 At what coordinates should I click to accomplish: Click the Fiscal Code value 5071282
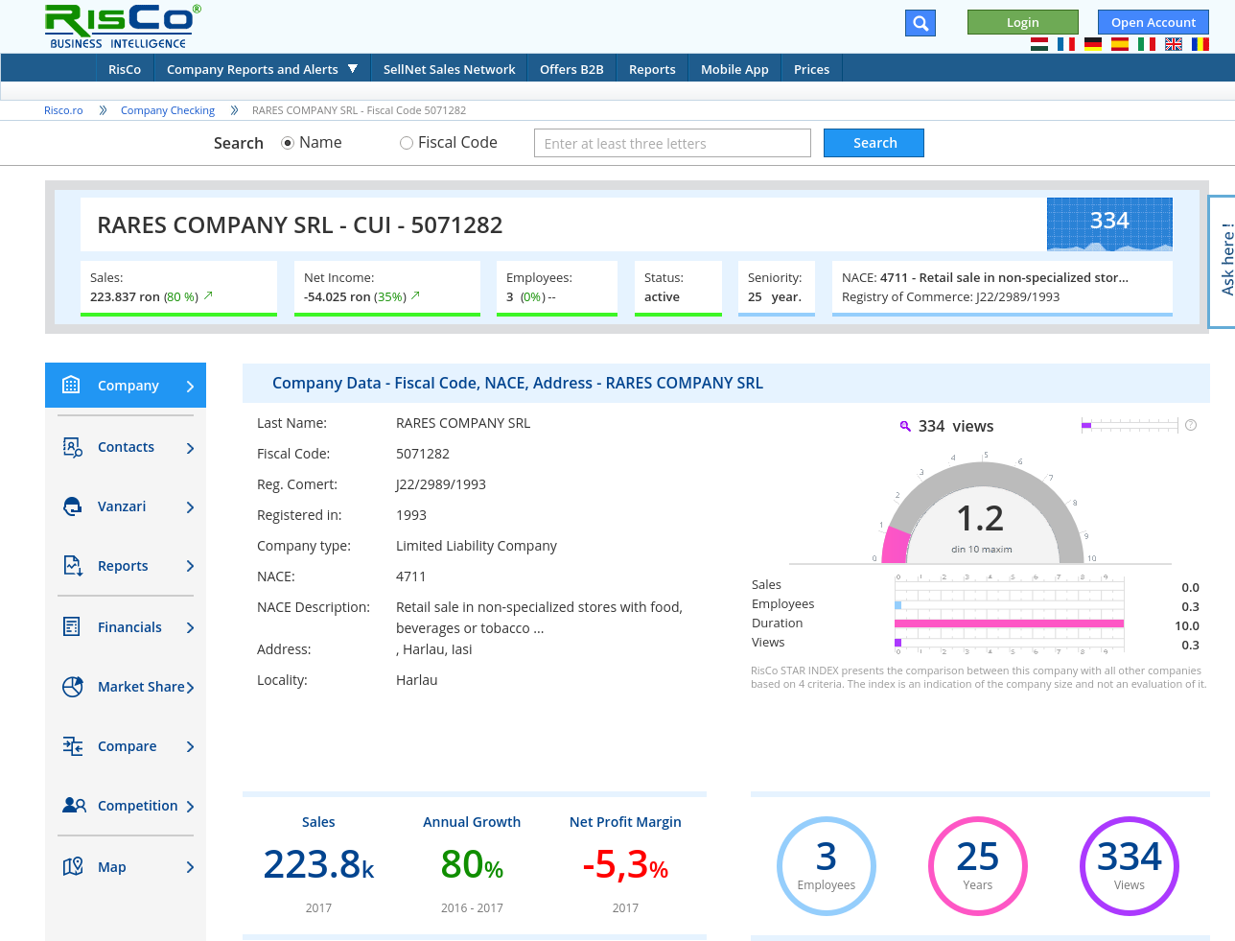pyautogui.click(x=423, y=454)
